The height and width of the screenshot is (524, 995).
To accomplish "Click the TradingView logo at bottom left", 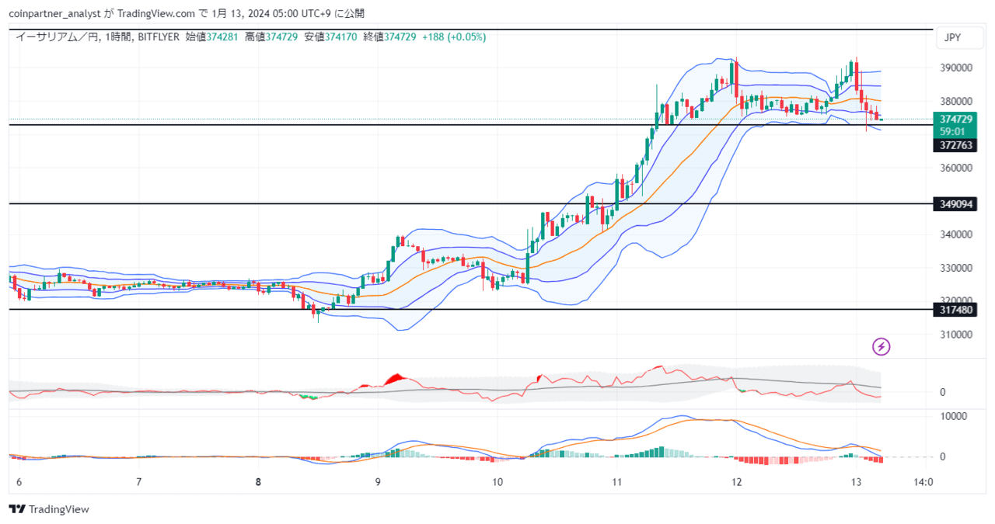I will 49,509.
